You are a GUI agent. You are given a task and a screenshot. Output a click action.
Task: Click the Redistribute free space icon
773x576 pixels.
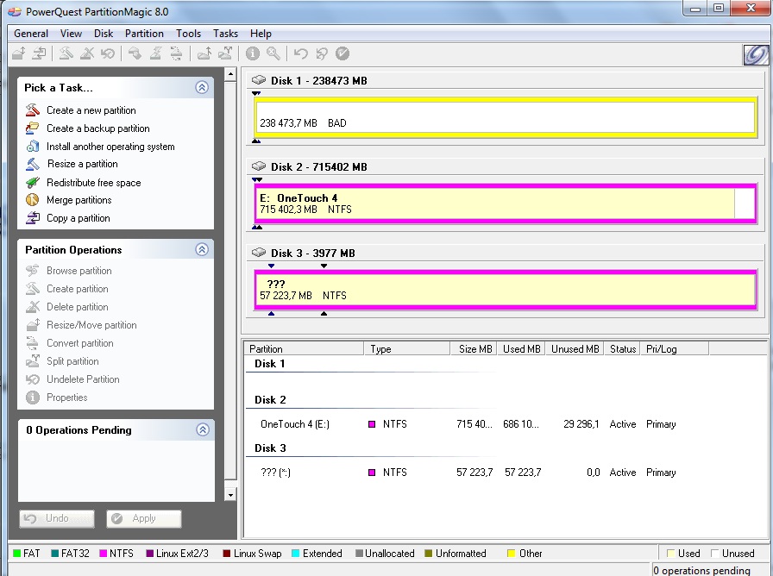point(33,183)
